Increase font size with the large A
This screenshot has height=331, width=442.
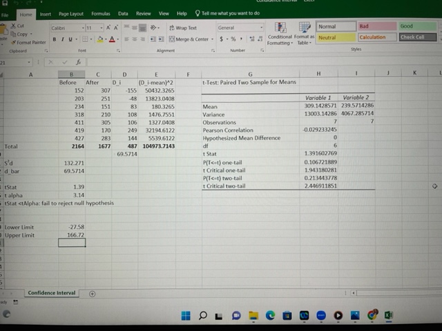108,28
